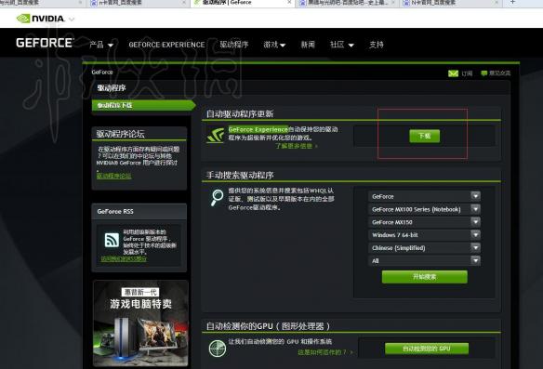The image size is (543, 369).
Task: Click the green envelope subscribe icon
Action: 453,73
